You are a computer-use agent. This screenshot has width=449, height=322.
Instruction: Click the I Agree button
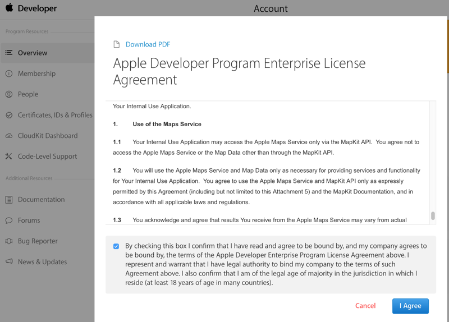point(410,306)
